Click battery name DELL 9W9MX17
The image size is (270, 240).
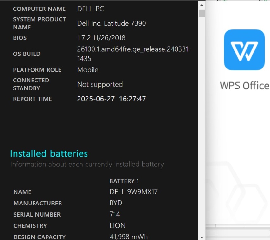click(x=134, y=192)
